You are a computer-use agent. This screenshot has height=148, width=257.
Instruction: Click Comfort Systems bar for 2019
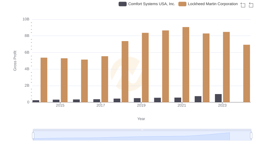pyautogui.click(x=137, y=100)
